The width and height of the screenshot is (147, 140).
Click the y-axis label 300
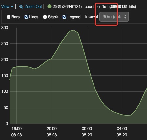(x=5, y=28)
